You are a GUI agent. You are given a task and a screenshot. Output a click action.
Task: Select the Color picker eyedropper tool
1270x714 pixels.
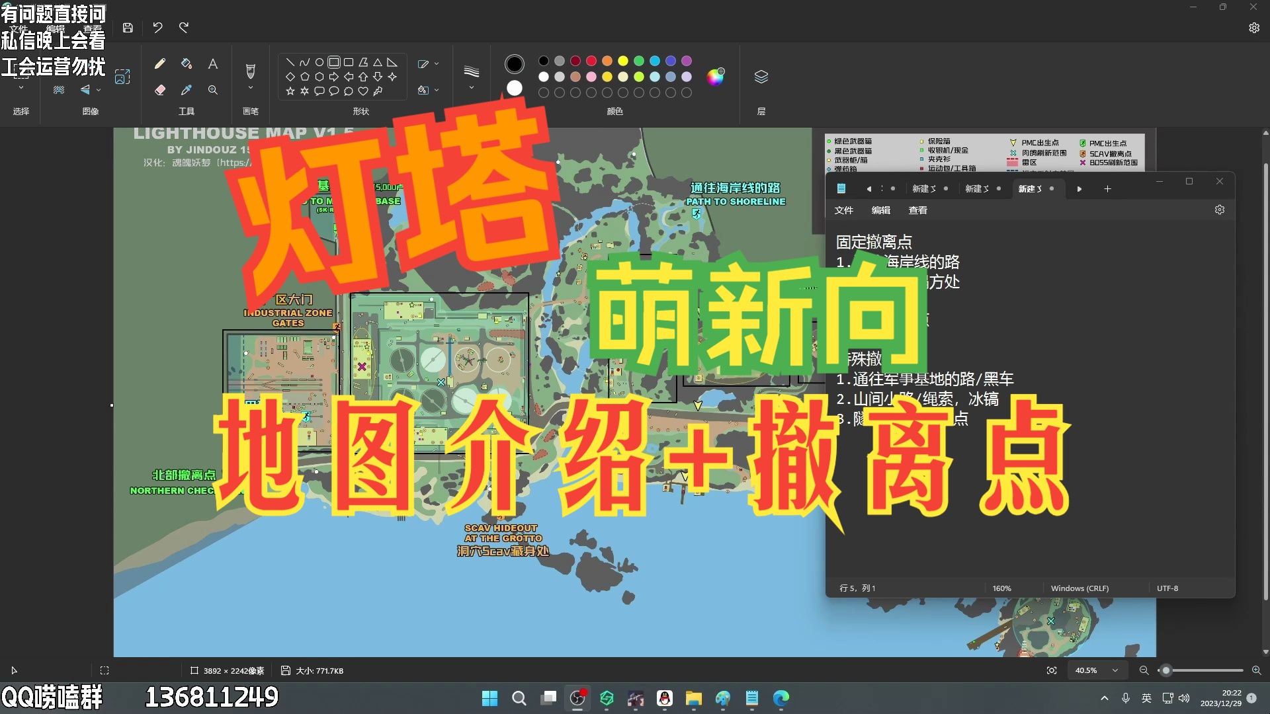[187, 90]
